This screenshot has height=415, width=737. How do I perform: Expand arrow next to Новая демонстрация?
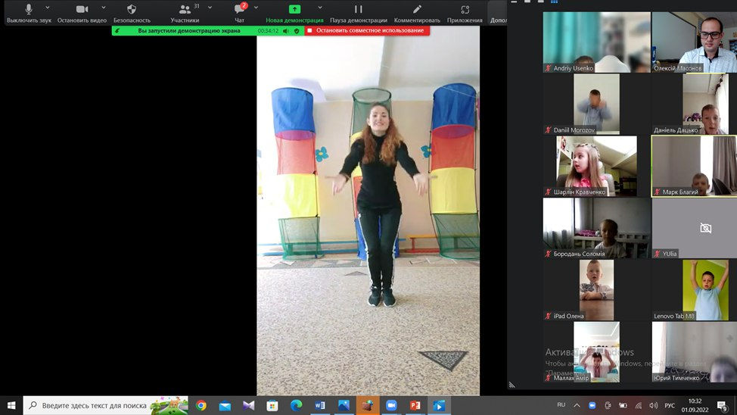(x=319, y=8)
